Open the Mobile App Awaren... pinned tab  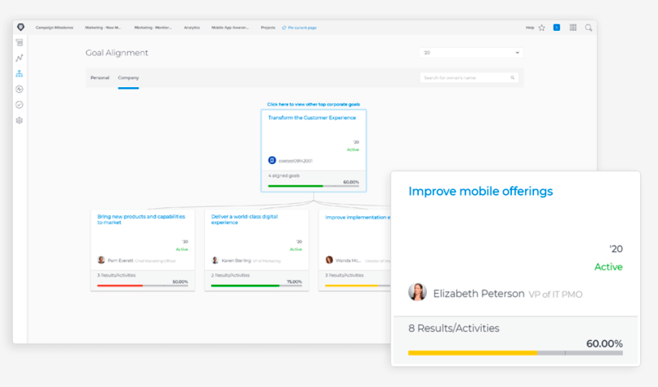point(230,27)
